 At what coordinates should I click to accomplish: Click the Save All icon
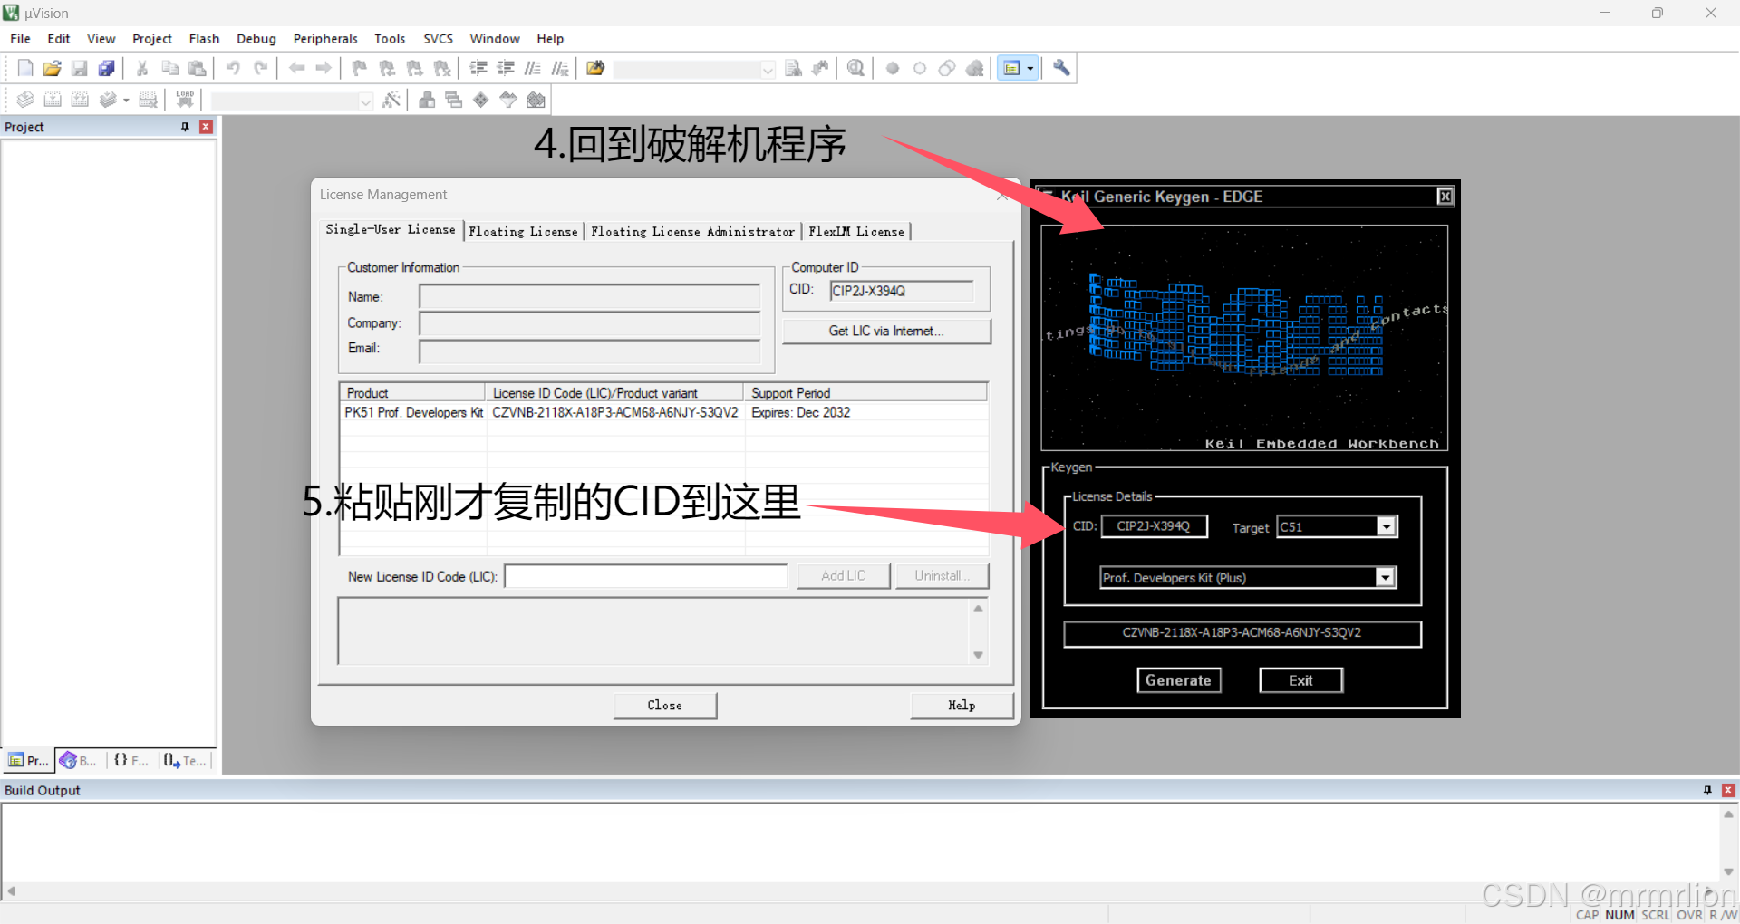pos(107,68)
